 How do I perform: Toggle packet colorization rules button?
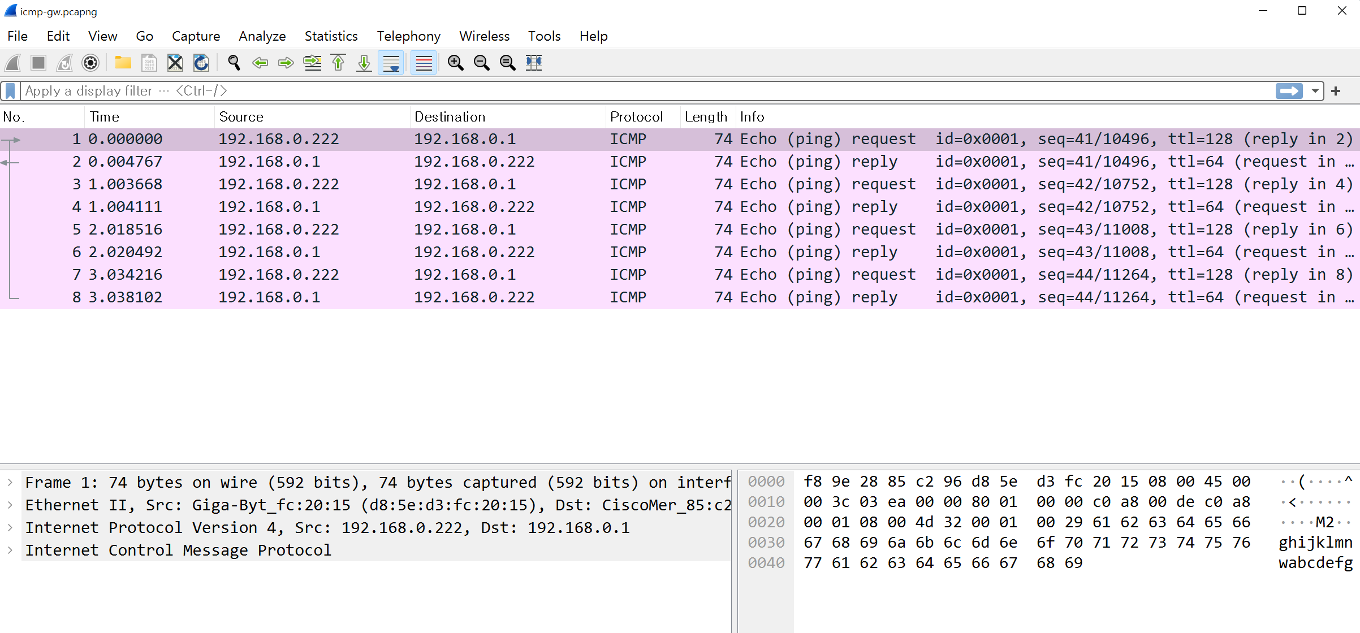coord(424,63)
